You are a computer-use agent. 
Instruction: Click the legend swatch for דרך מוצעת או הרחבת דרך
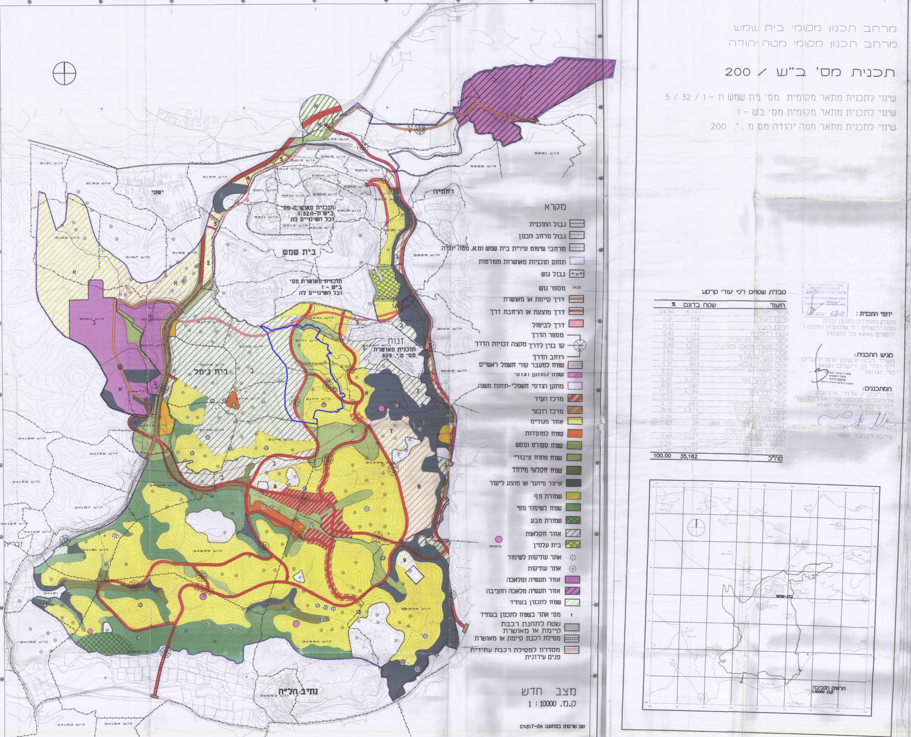tap(576, 311)
